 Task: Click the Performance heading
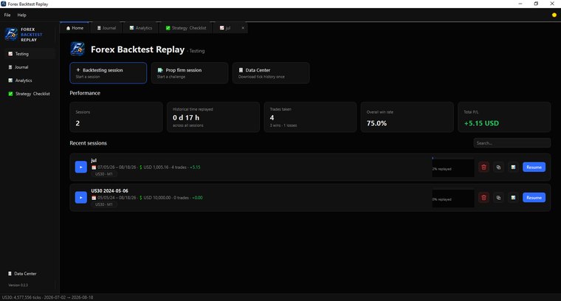(85, 93)
